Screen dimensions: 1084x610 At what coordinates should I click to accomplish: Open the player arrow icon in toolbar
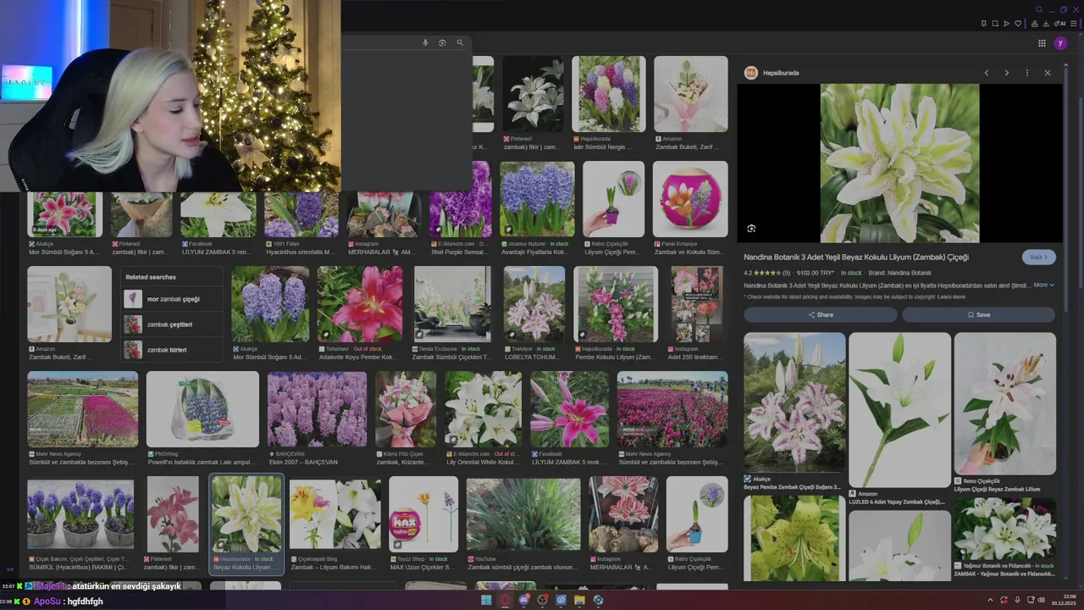[1007, 24]
